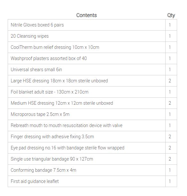Click the Contents column header
187x196 pixels.
pos(86,15)
